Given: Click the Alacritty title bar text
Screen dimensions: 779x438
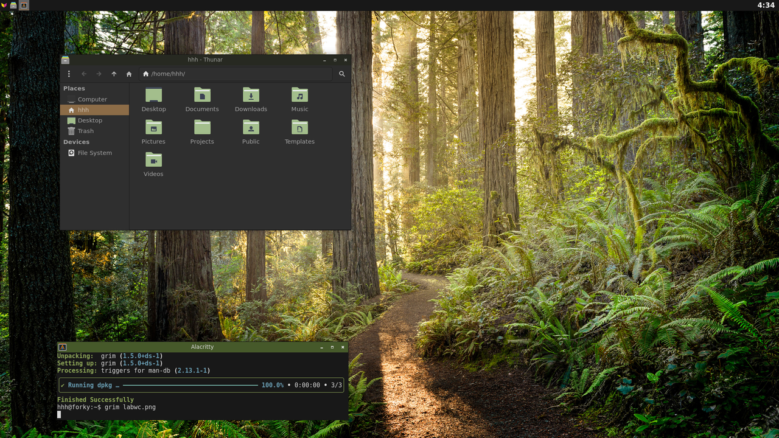Looking at the screenshot, I should click(202, 347).
